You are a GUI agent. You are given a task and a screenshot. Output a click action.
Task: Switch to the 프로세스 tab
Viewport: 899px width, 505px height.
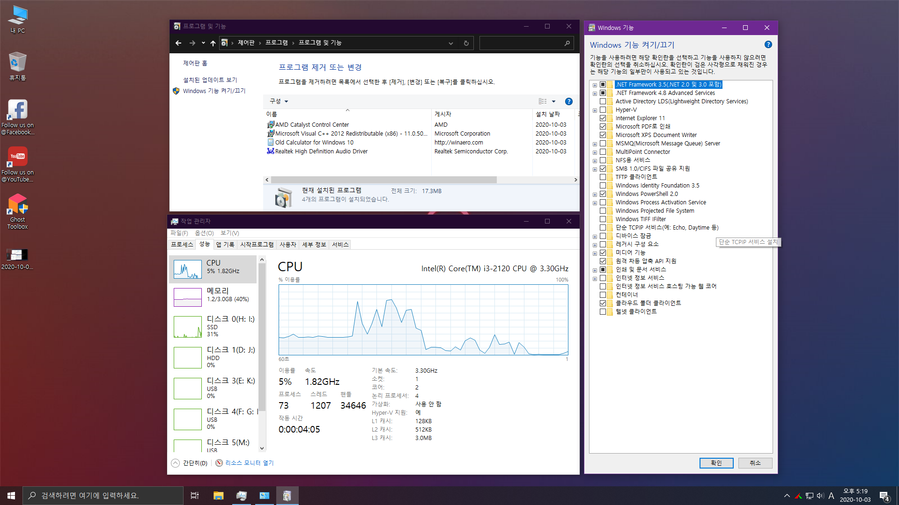click(182, 245)
